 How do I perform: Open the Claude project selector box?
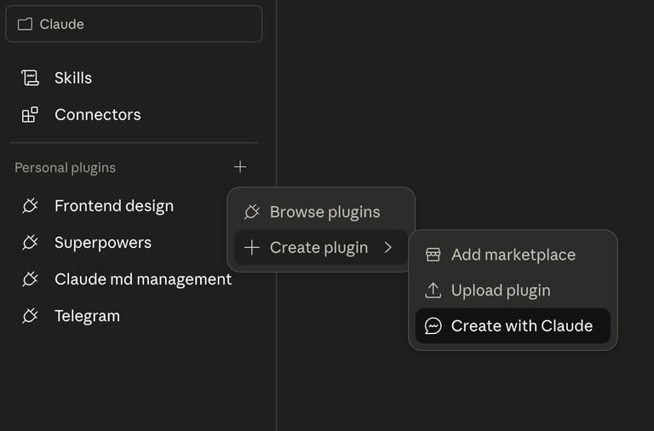coord(134,24)
